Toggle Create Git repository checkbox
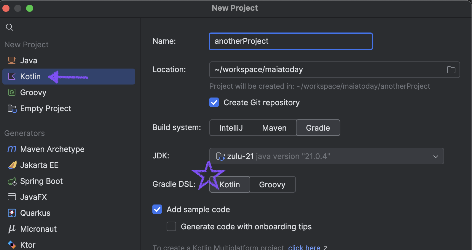 (214, 103)
